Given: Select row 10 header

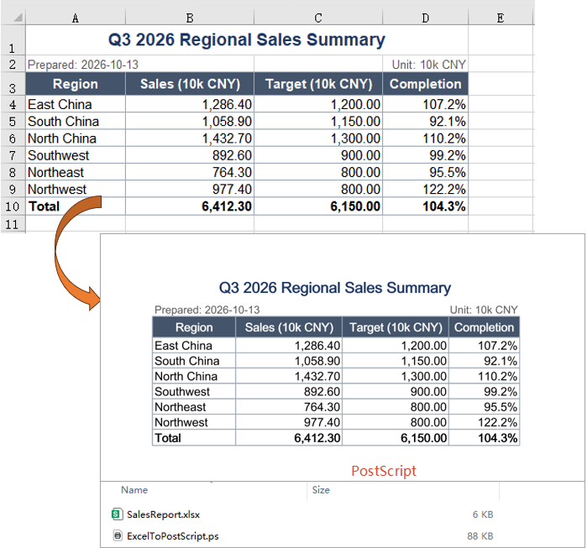Looking at the screenshot, I should [13, 206].
